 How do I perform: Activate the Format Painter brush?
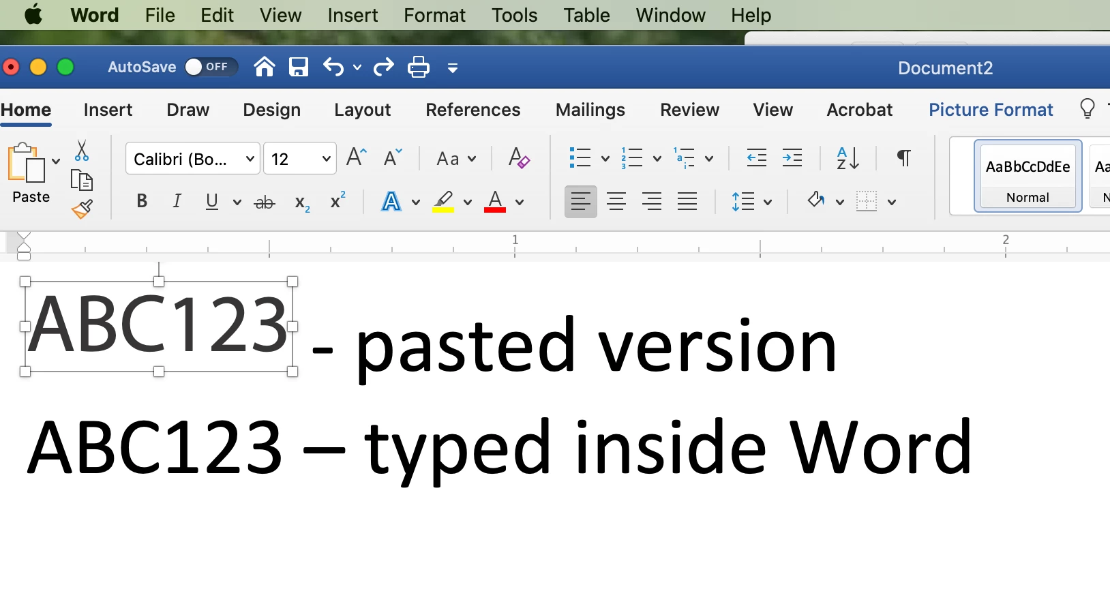pyautogui.click(x=82, y=209)
